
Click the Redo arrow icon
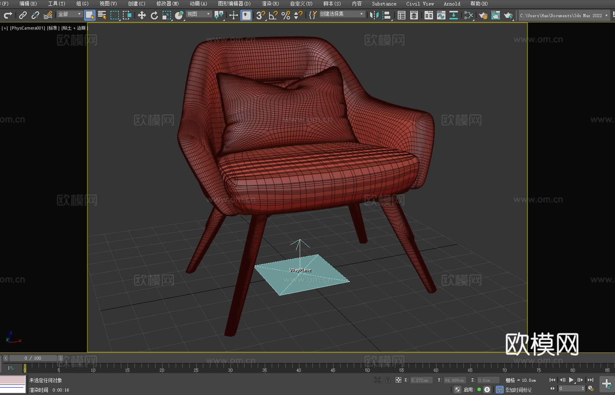point(8,15)
